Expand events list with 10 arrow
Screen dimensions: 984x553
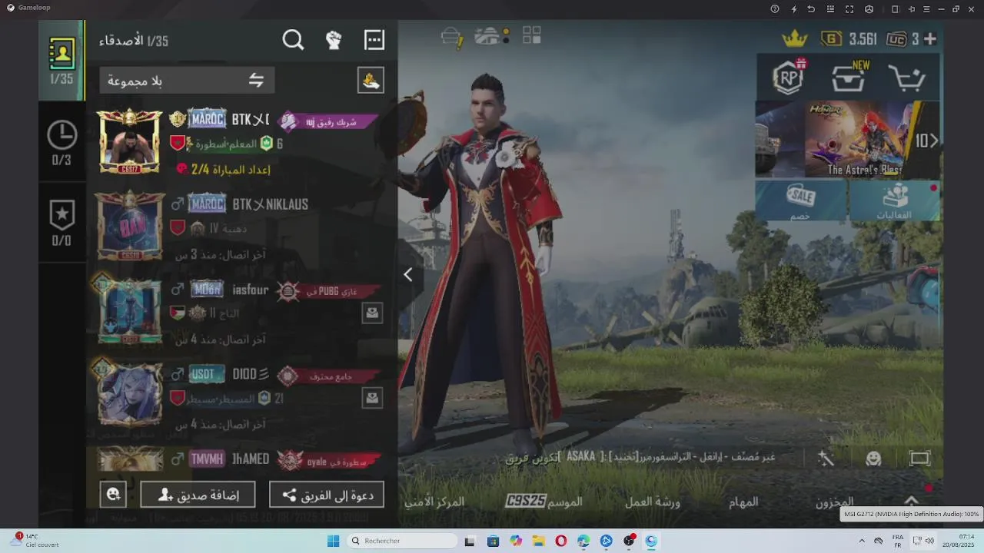click(x=926, y=141)
